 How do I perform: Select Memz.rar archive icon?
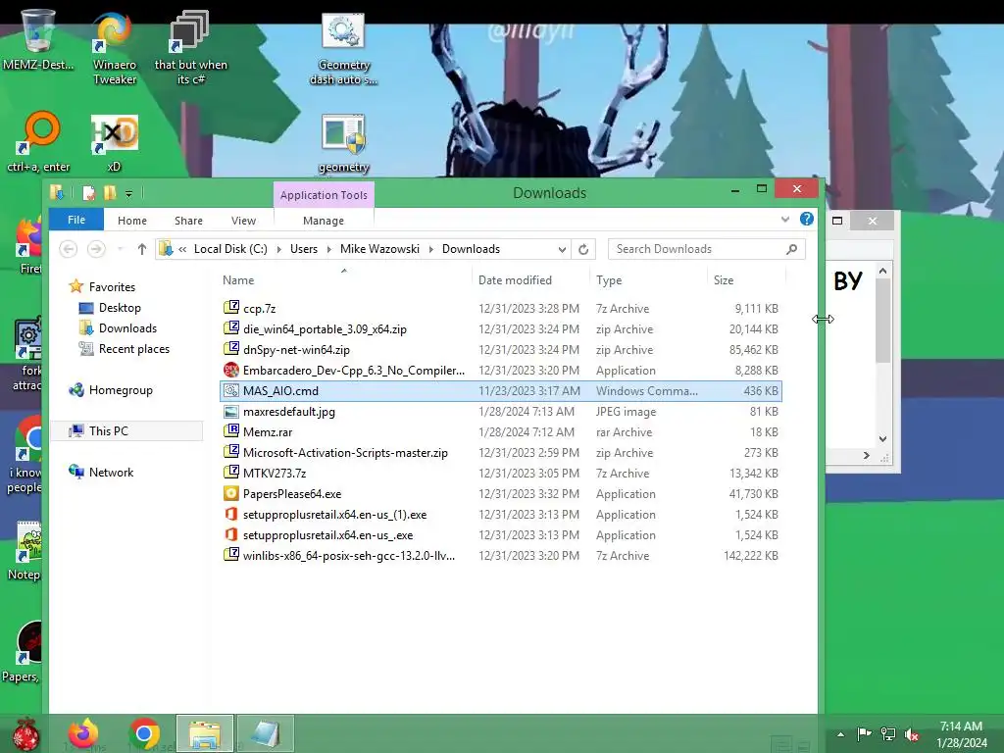(x=231, y=431)
